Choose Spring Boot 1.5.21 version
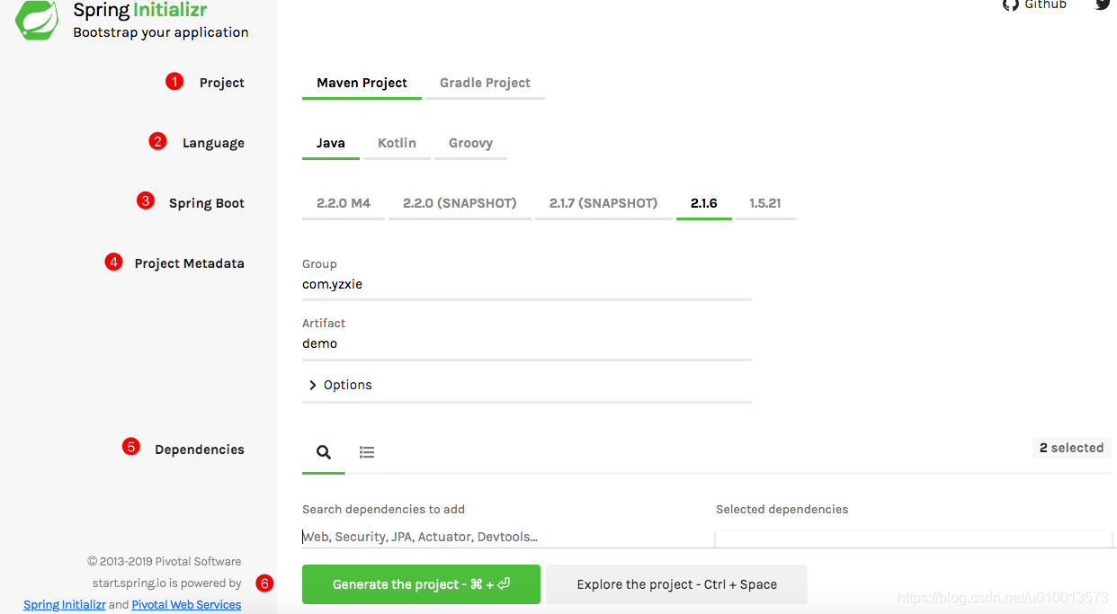The width and height of the screenshot is (1117, 614). pos(765,203)
